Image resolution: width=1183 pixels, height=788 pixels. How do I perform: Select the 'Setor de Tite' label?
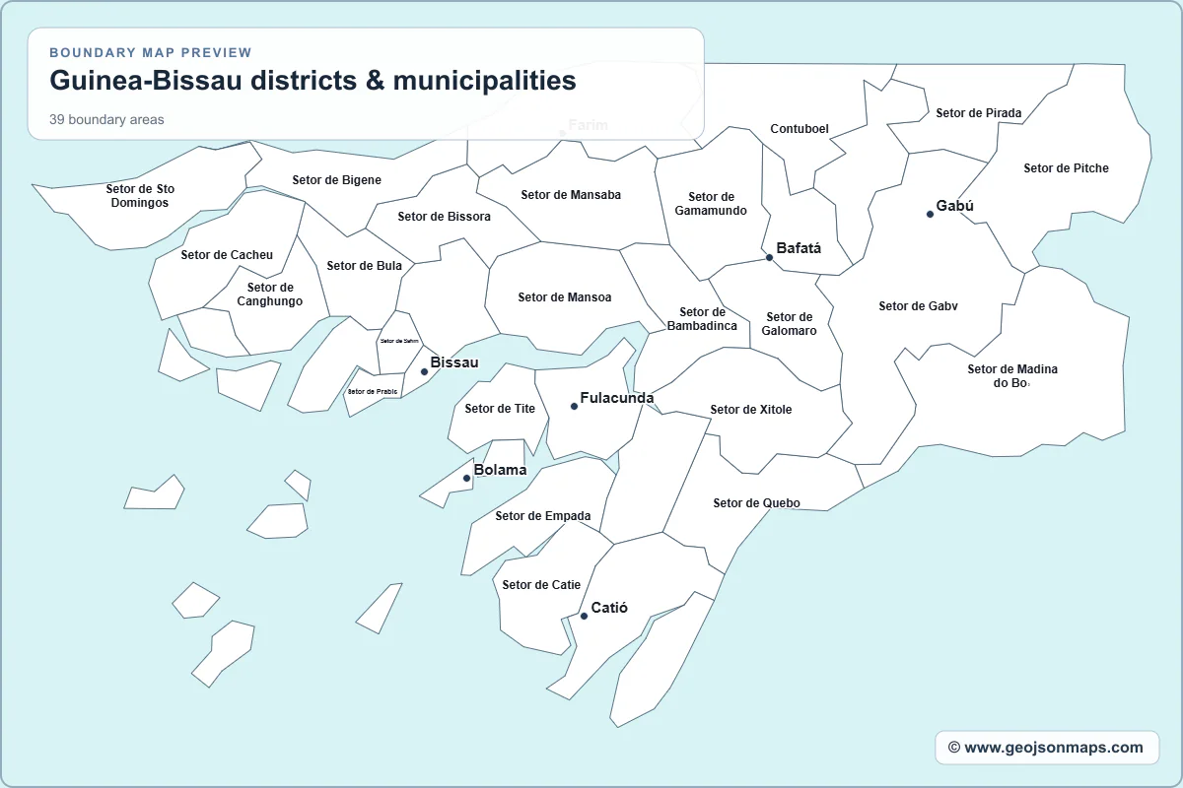500,409
